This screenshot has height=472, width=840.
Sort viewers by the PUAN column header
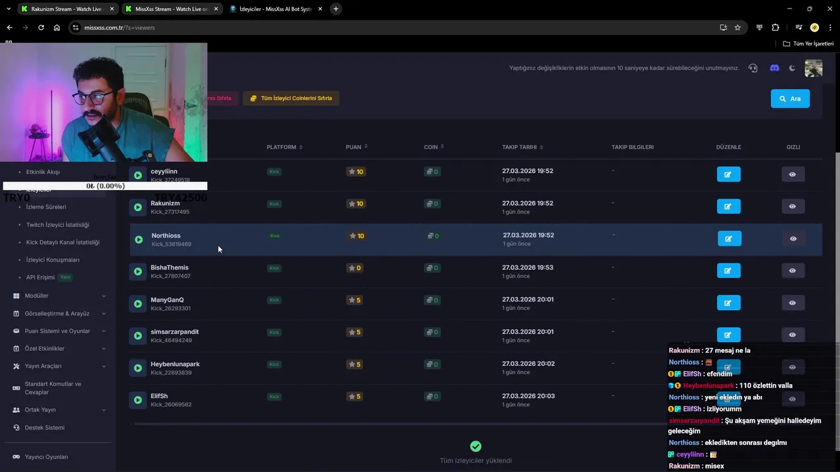click(x=356, y=147)
